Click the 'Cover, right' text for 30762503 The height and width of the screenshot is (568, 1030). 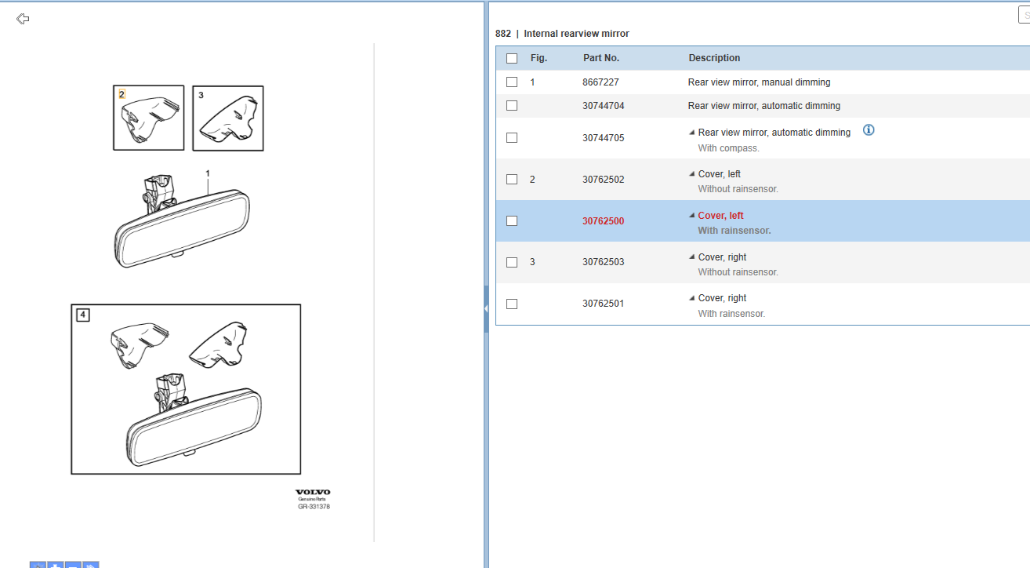pyautogui.click(x=723, y=257)
